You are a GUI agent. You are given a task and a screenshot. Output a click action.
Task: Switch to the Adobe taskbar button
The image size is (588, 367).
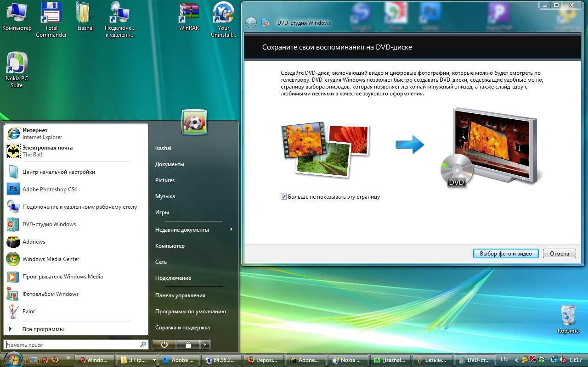click(x=180, y=360)
